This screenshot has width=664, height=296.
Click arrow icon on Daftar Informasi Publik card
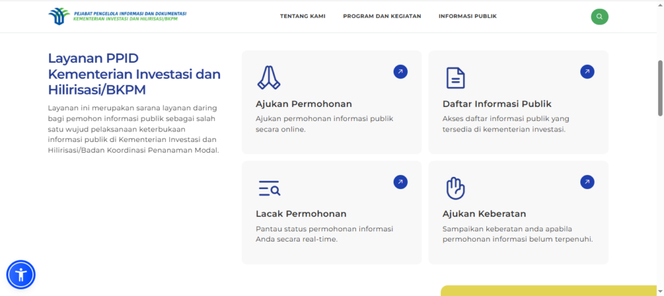coord(587,71)
